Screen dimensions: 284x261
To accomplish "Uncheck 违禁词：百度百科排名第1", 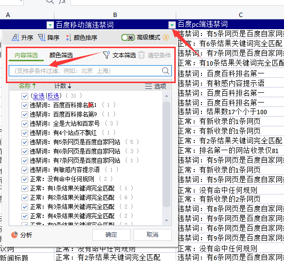I will click(x=25, y=105).
